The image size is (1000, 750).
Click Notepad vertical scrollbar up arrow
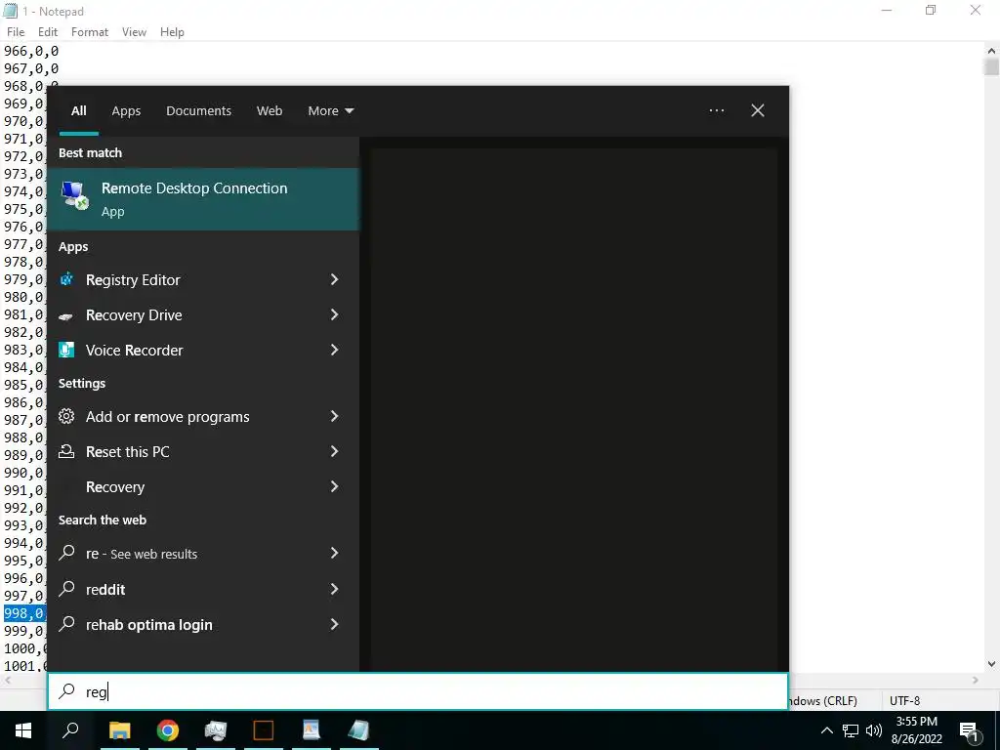point(991,51)
